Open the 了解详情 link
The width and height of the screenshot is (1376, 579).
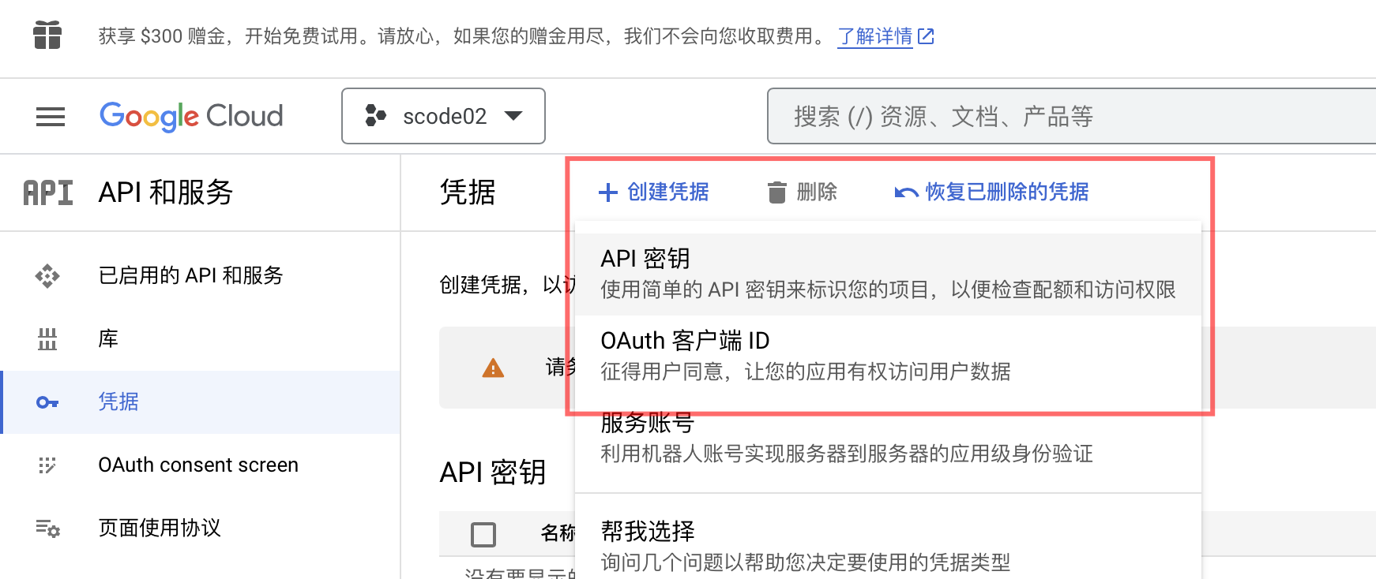(x=874, y=36)
